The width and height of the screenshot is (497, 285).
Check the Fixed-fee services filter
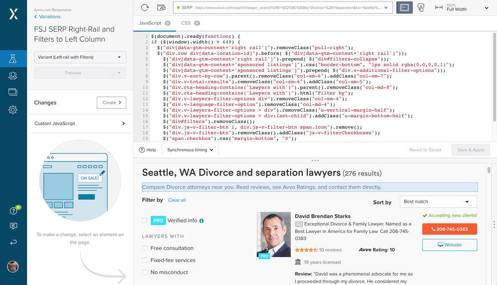pyautogui.click(x=145, y=260)
